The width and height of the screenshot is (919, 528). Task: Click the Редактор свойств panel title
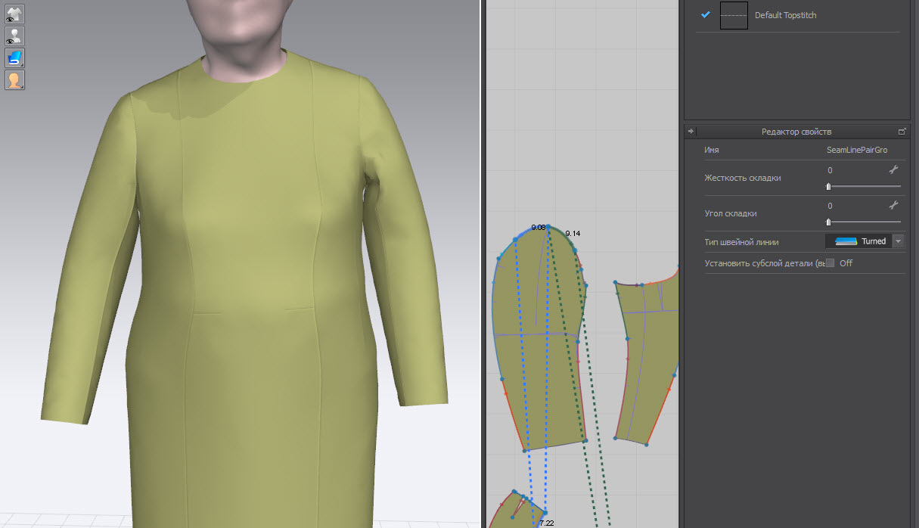point(796,132)
